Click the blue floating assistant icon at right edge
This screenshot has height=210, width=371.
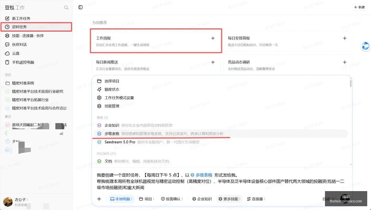(366, 46)
